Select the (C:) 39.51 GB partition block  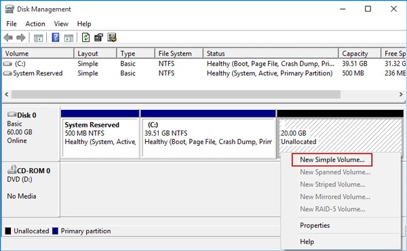click(x=208, y=134)
